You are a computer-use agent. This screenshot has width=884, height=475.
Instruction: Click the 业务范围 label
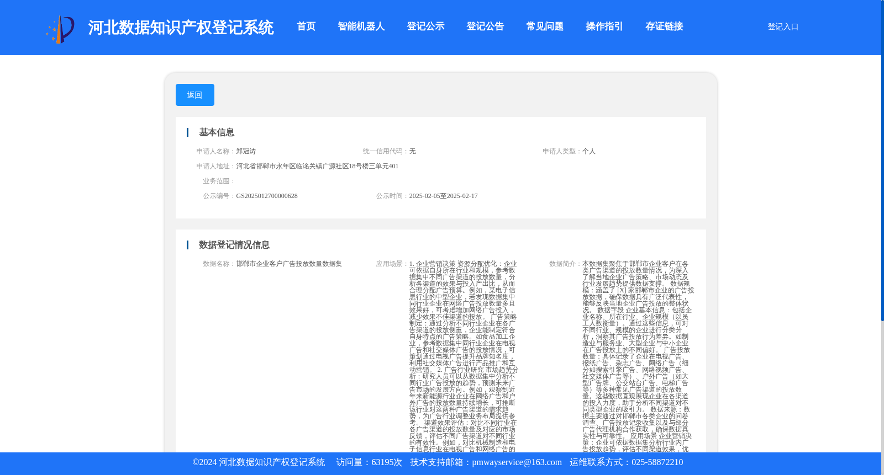point(219,181)
